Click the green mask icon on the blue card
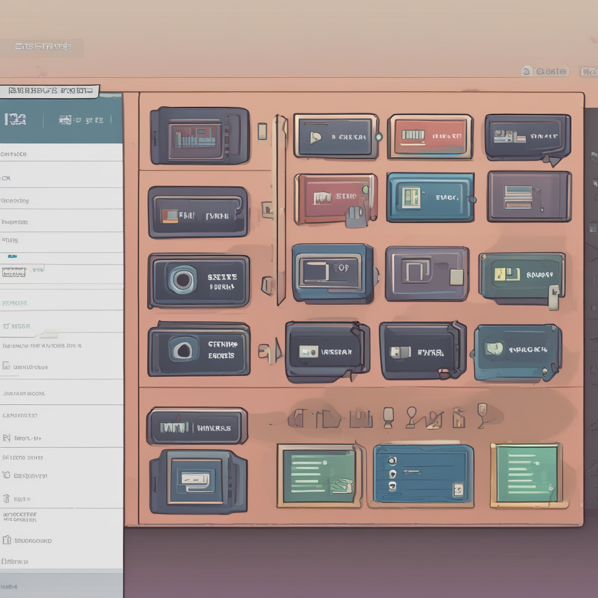Viewport: 598px width, 598px height. pyautogui.click(x=494, y=348)
